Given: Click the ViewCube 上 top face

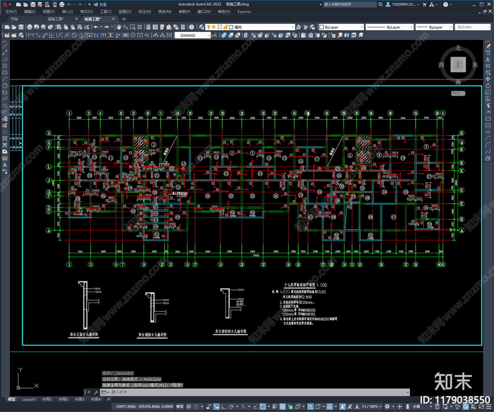Looking at the screenshot, I should point(458,65).
